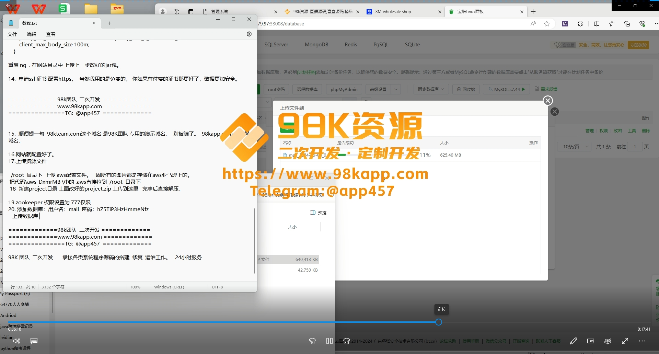Click the page number input field
The height and width of the screenshot is (354, 659).
tap(635, 147)
